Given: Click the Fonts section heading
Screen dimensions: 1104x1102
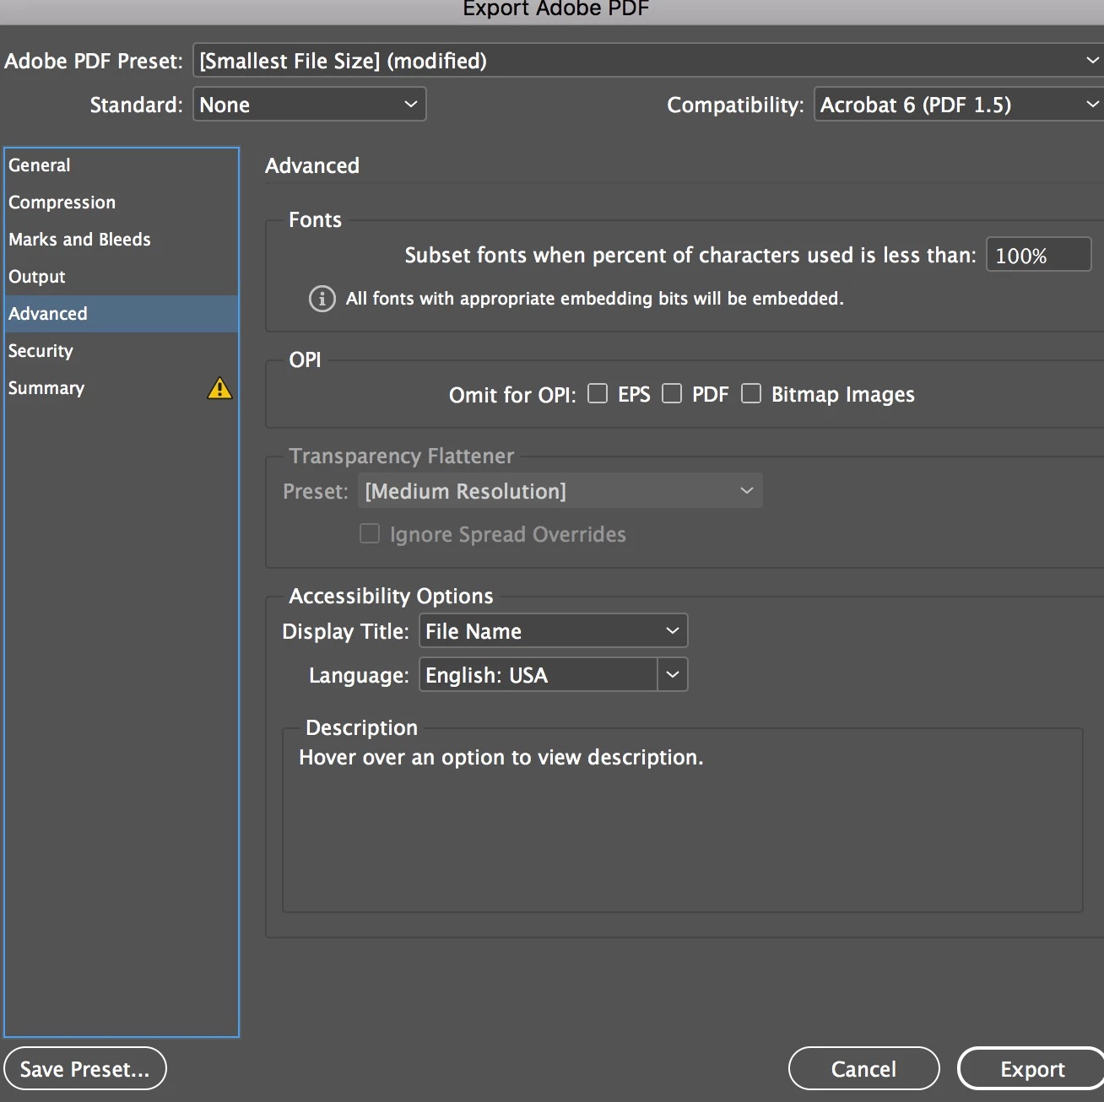Looking at the screenshot, I should point(315,220).
